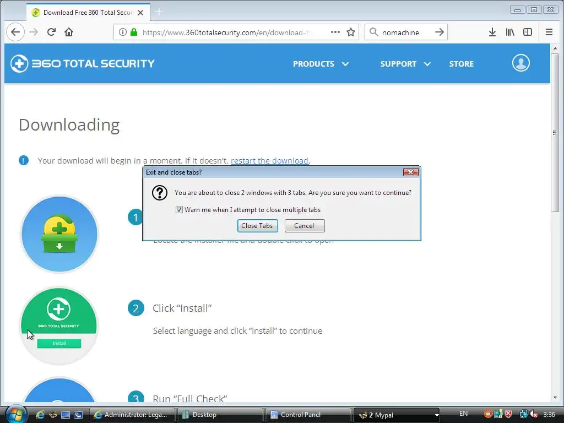
Task: Open page actions three-dots menu
Action: pyautogui.click(x=335, y=32)
